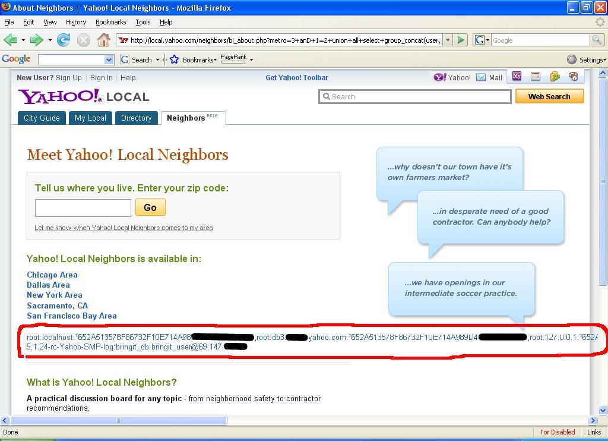This screenshot has height=441, width=608.
Task: Go to the Home page icon
Action: [103, 40]
